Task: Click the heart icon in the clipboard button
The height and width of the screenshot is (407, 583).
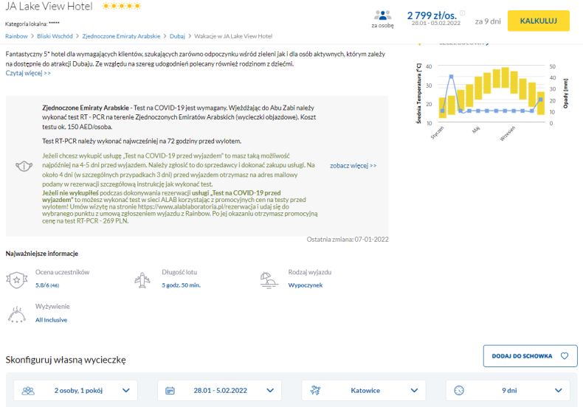Action: tap(565, 355)
